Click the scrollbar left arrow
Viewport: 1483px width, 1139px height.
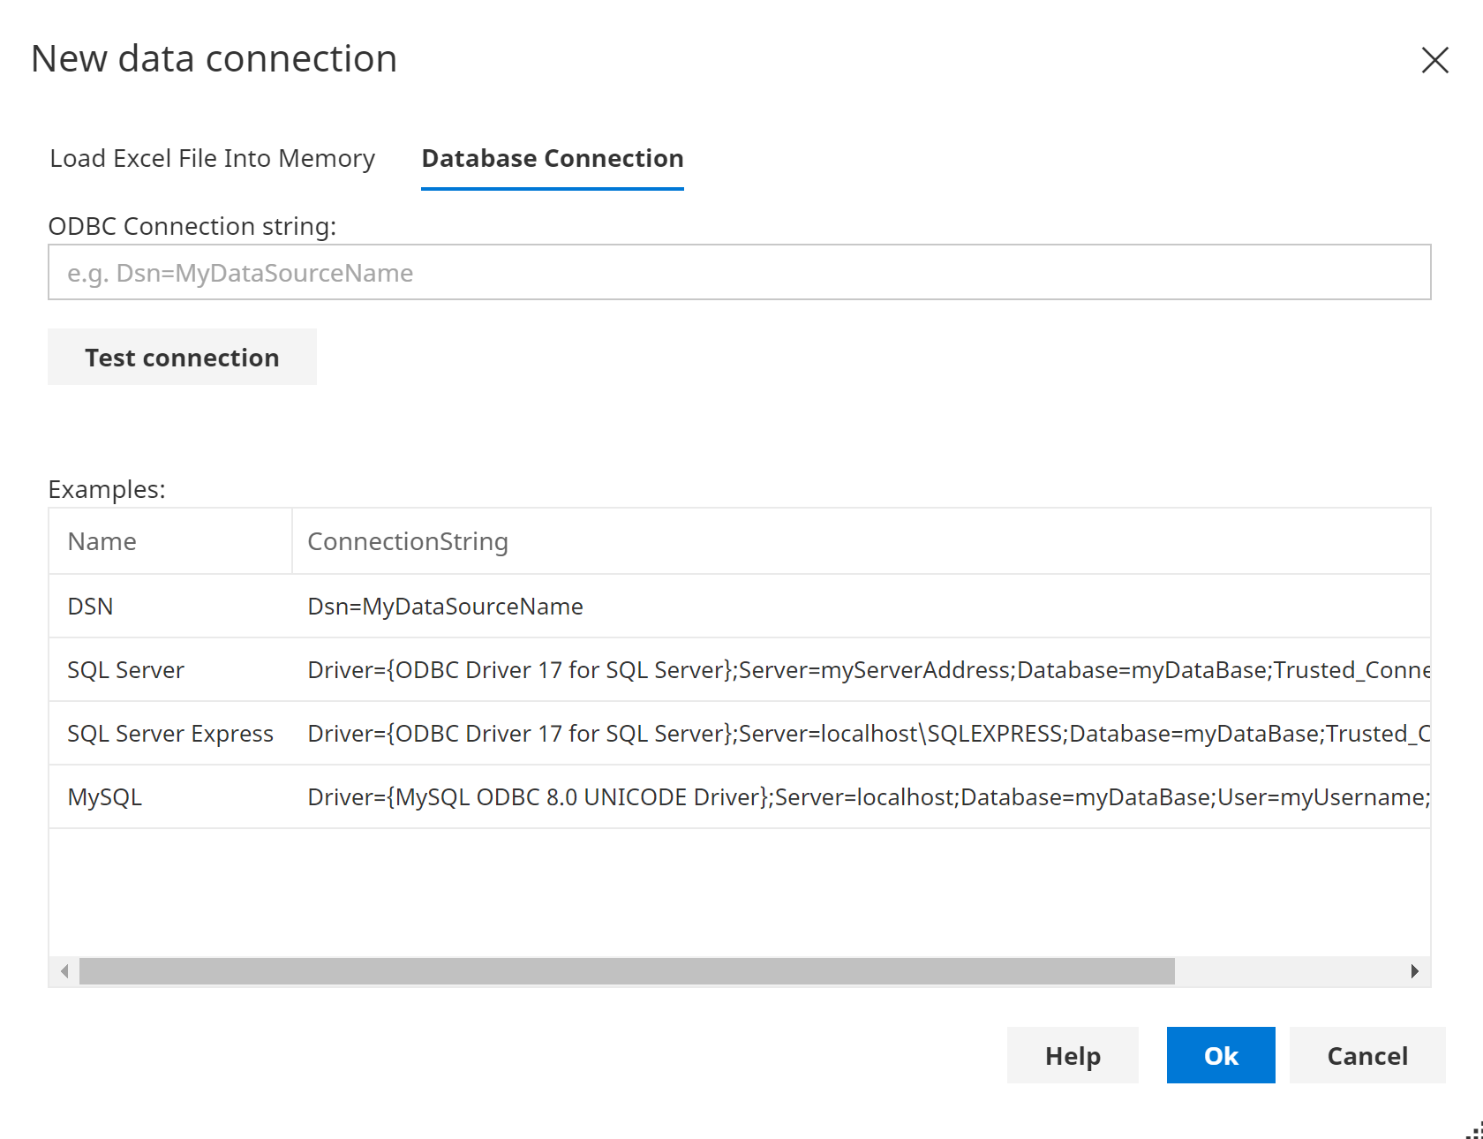click(63, 970)
